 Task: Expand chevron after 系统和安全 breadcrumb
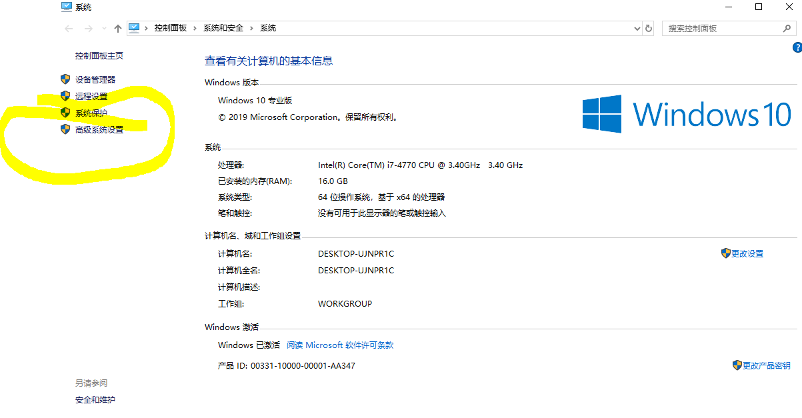coord(252,29)
